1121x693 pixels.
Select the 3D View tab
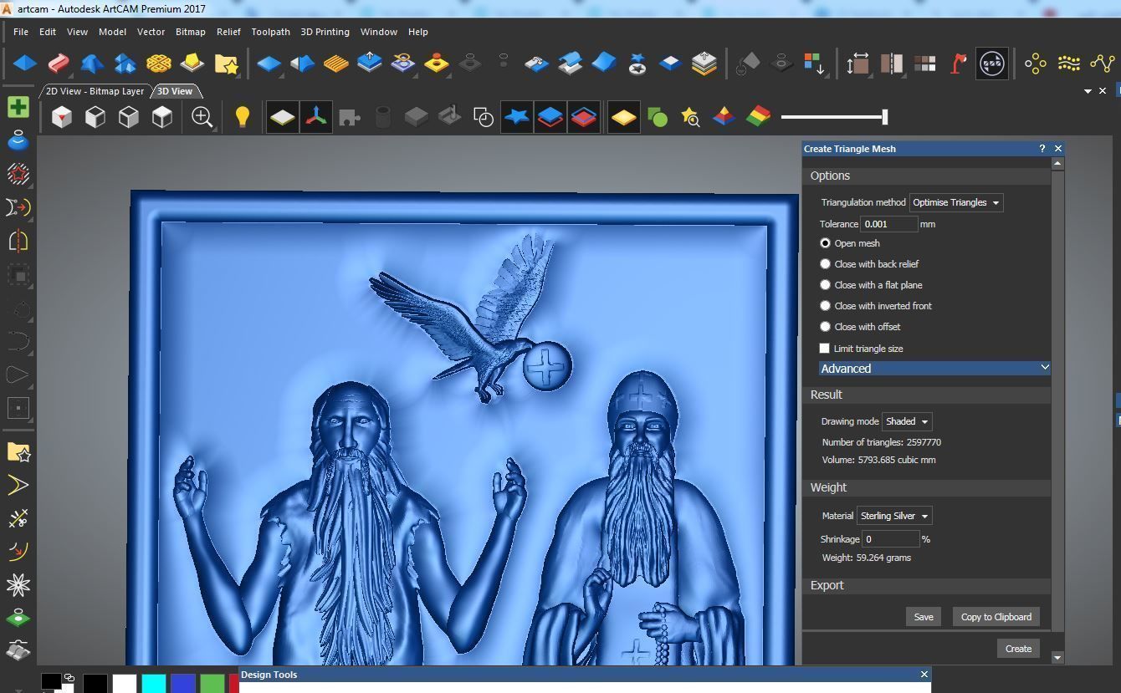175,91
